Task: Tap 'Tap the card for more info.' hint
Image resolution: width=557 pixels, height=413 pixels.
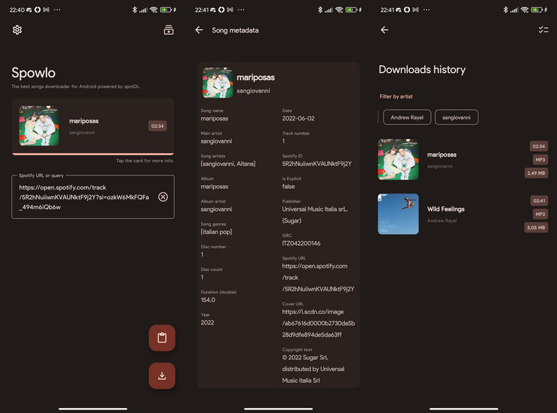Action: (x=145, y=161)
